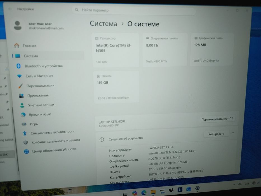
Task: Click the Система breadcrumb link
Action: point(104,24)
